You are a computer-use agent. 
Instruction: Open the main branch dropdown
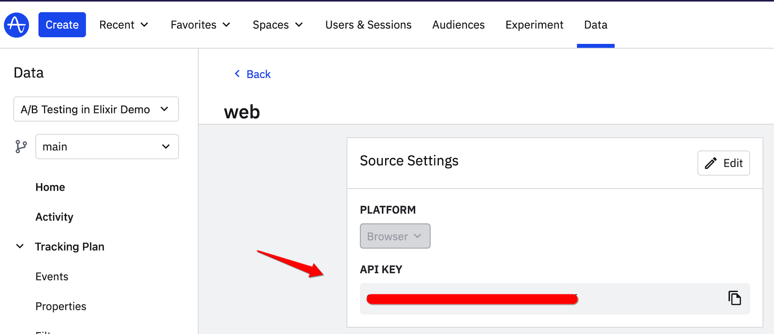click(107, 146)
